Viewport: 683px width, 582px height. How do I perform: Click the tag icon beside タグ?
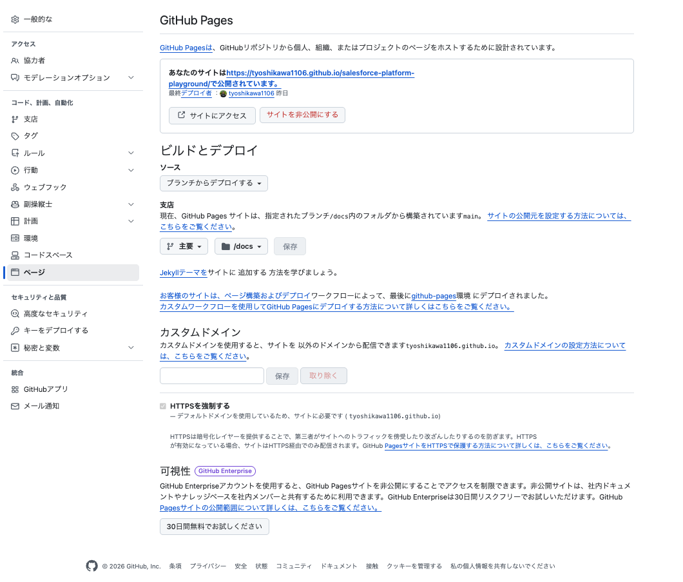[x=15, y=136]
